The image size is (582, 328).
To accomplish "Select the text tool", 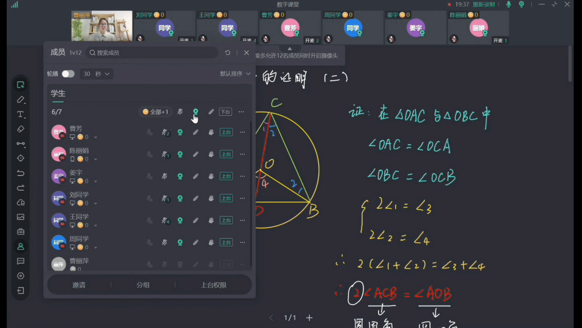I will [20, 114].
